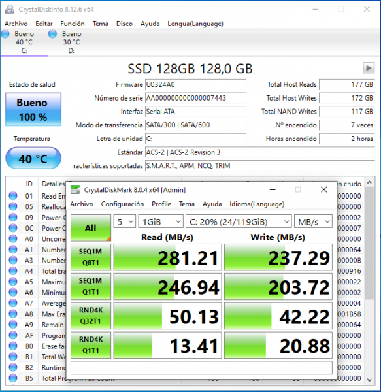Viewport: 381px width, 392px height.
Task: Open Editar menu in CrystalDiskInfo
Action: 44,24
